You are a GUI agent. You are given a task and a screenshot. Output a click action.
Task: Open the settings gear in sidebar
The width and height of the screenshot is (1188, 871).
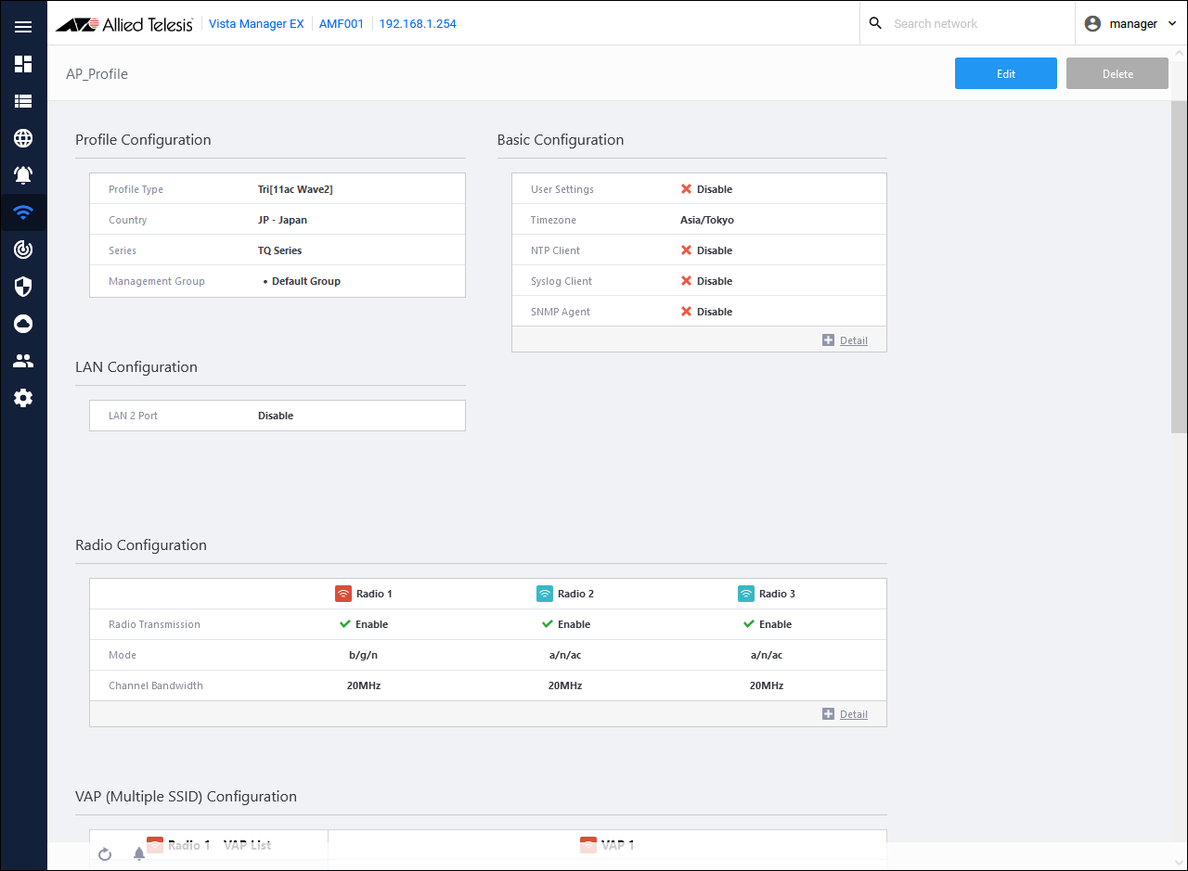tap(23, 398)
